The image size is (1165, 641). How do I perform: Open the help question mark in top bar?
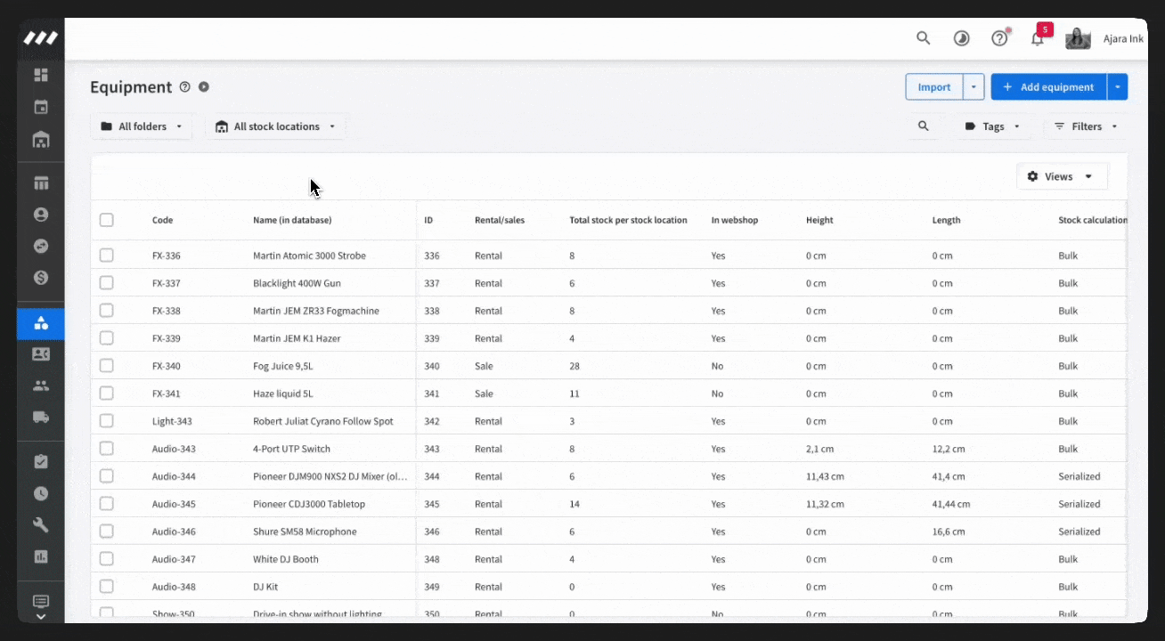coord(999,38)
